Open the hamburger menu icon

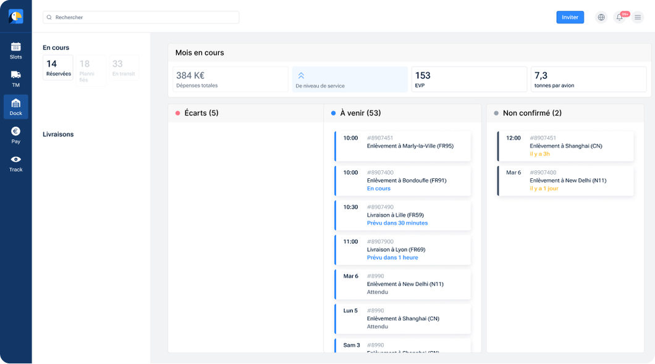638,17
